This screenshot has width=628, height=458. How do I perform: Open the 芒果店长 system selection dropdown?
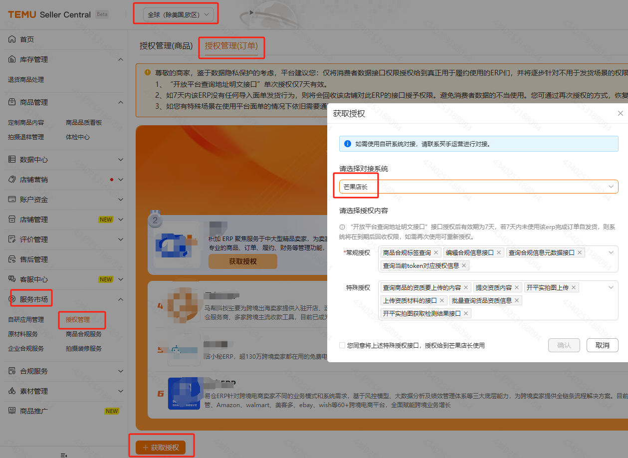tap(478, 187)
